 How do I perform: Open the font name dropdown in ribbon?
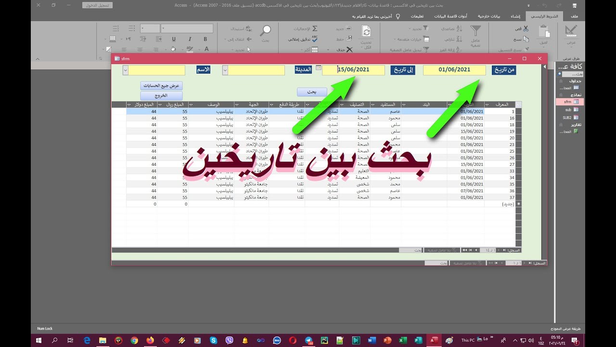(163, 28)
